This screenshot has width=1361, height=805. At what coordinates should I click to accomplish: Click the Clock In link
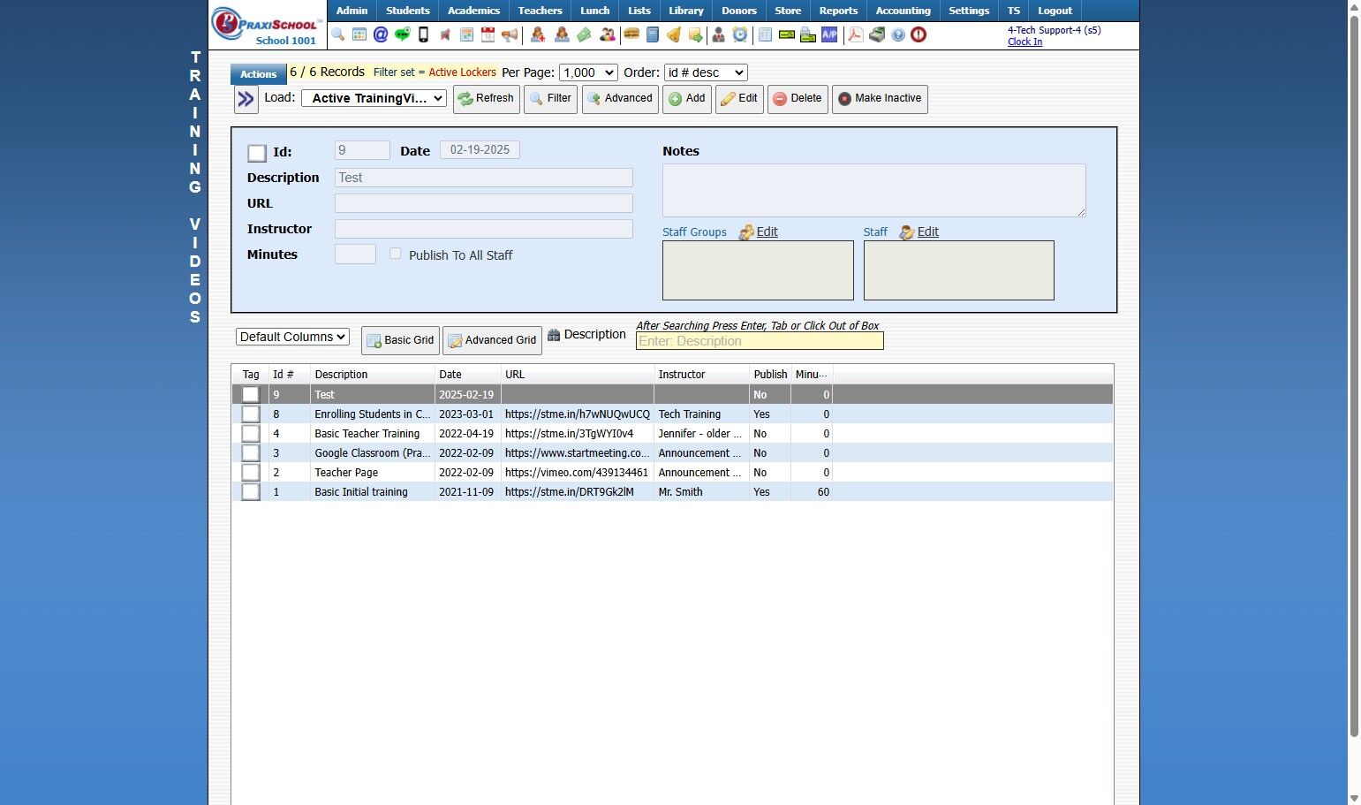click(x=1025, y=42)
